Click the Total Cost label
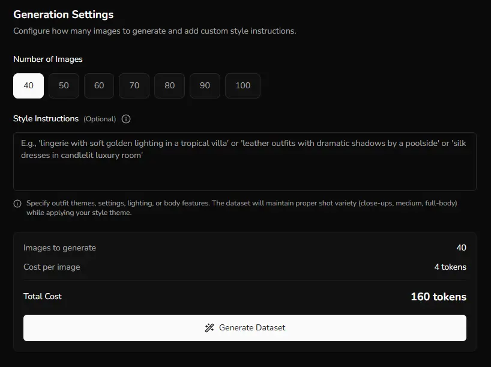 coord(43,296)
